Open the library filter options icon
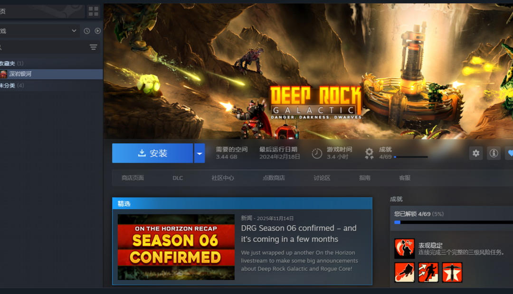Viewport: 513px width, 294px height. point(94,47)
